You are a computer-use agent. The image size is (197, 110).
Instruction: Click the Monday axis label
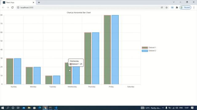[x=33, y=87]
